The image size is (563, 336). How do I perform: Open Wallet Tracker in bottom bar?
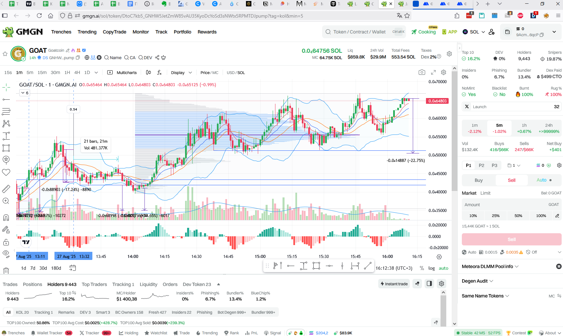[x=51, y=333]
